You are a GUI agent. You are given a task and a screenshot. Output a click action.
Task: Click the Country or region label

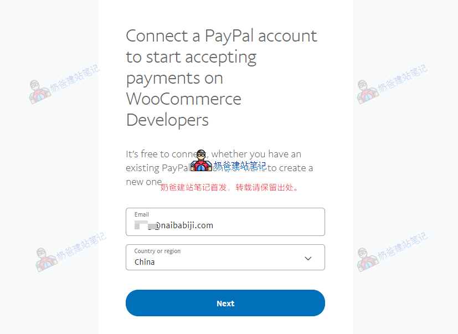click(157, 251)
